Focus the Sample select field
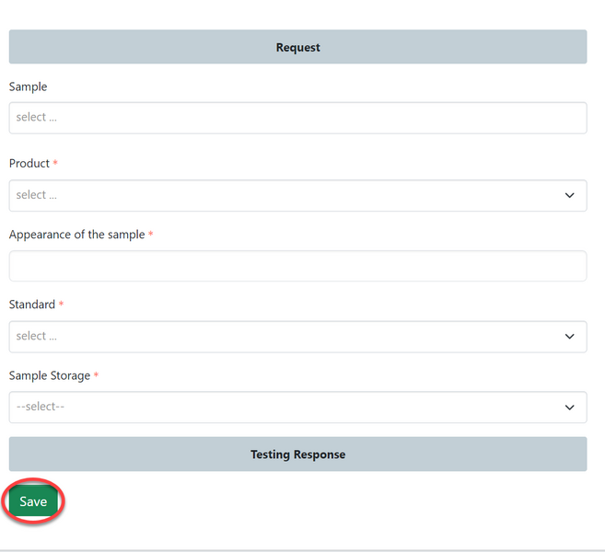 pyautogui.click(x=297, y=118)
